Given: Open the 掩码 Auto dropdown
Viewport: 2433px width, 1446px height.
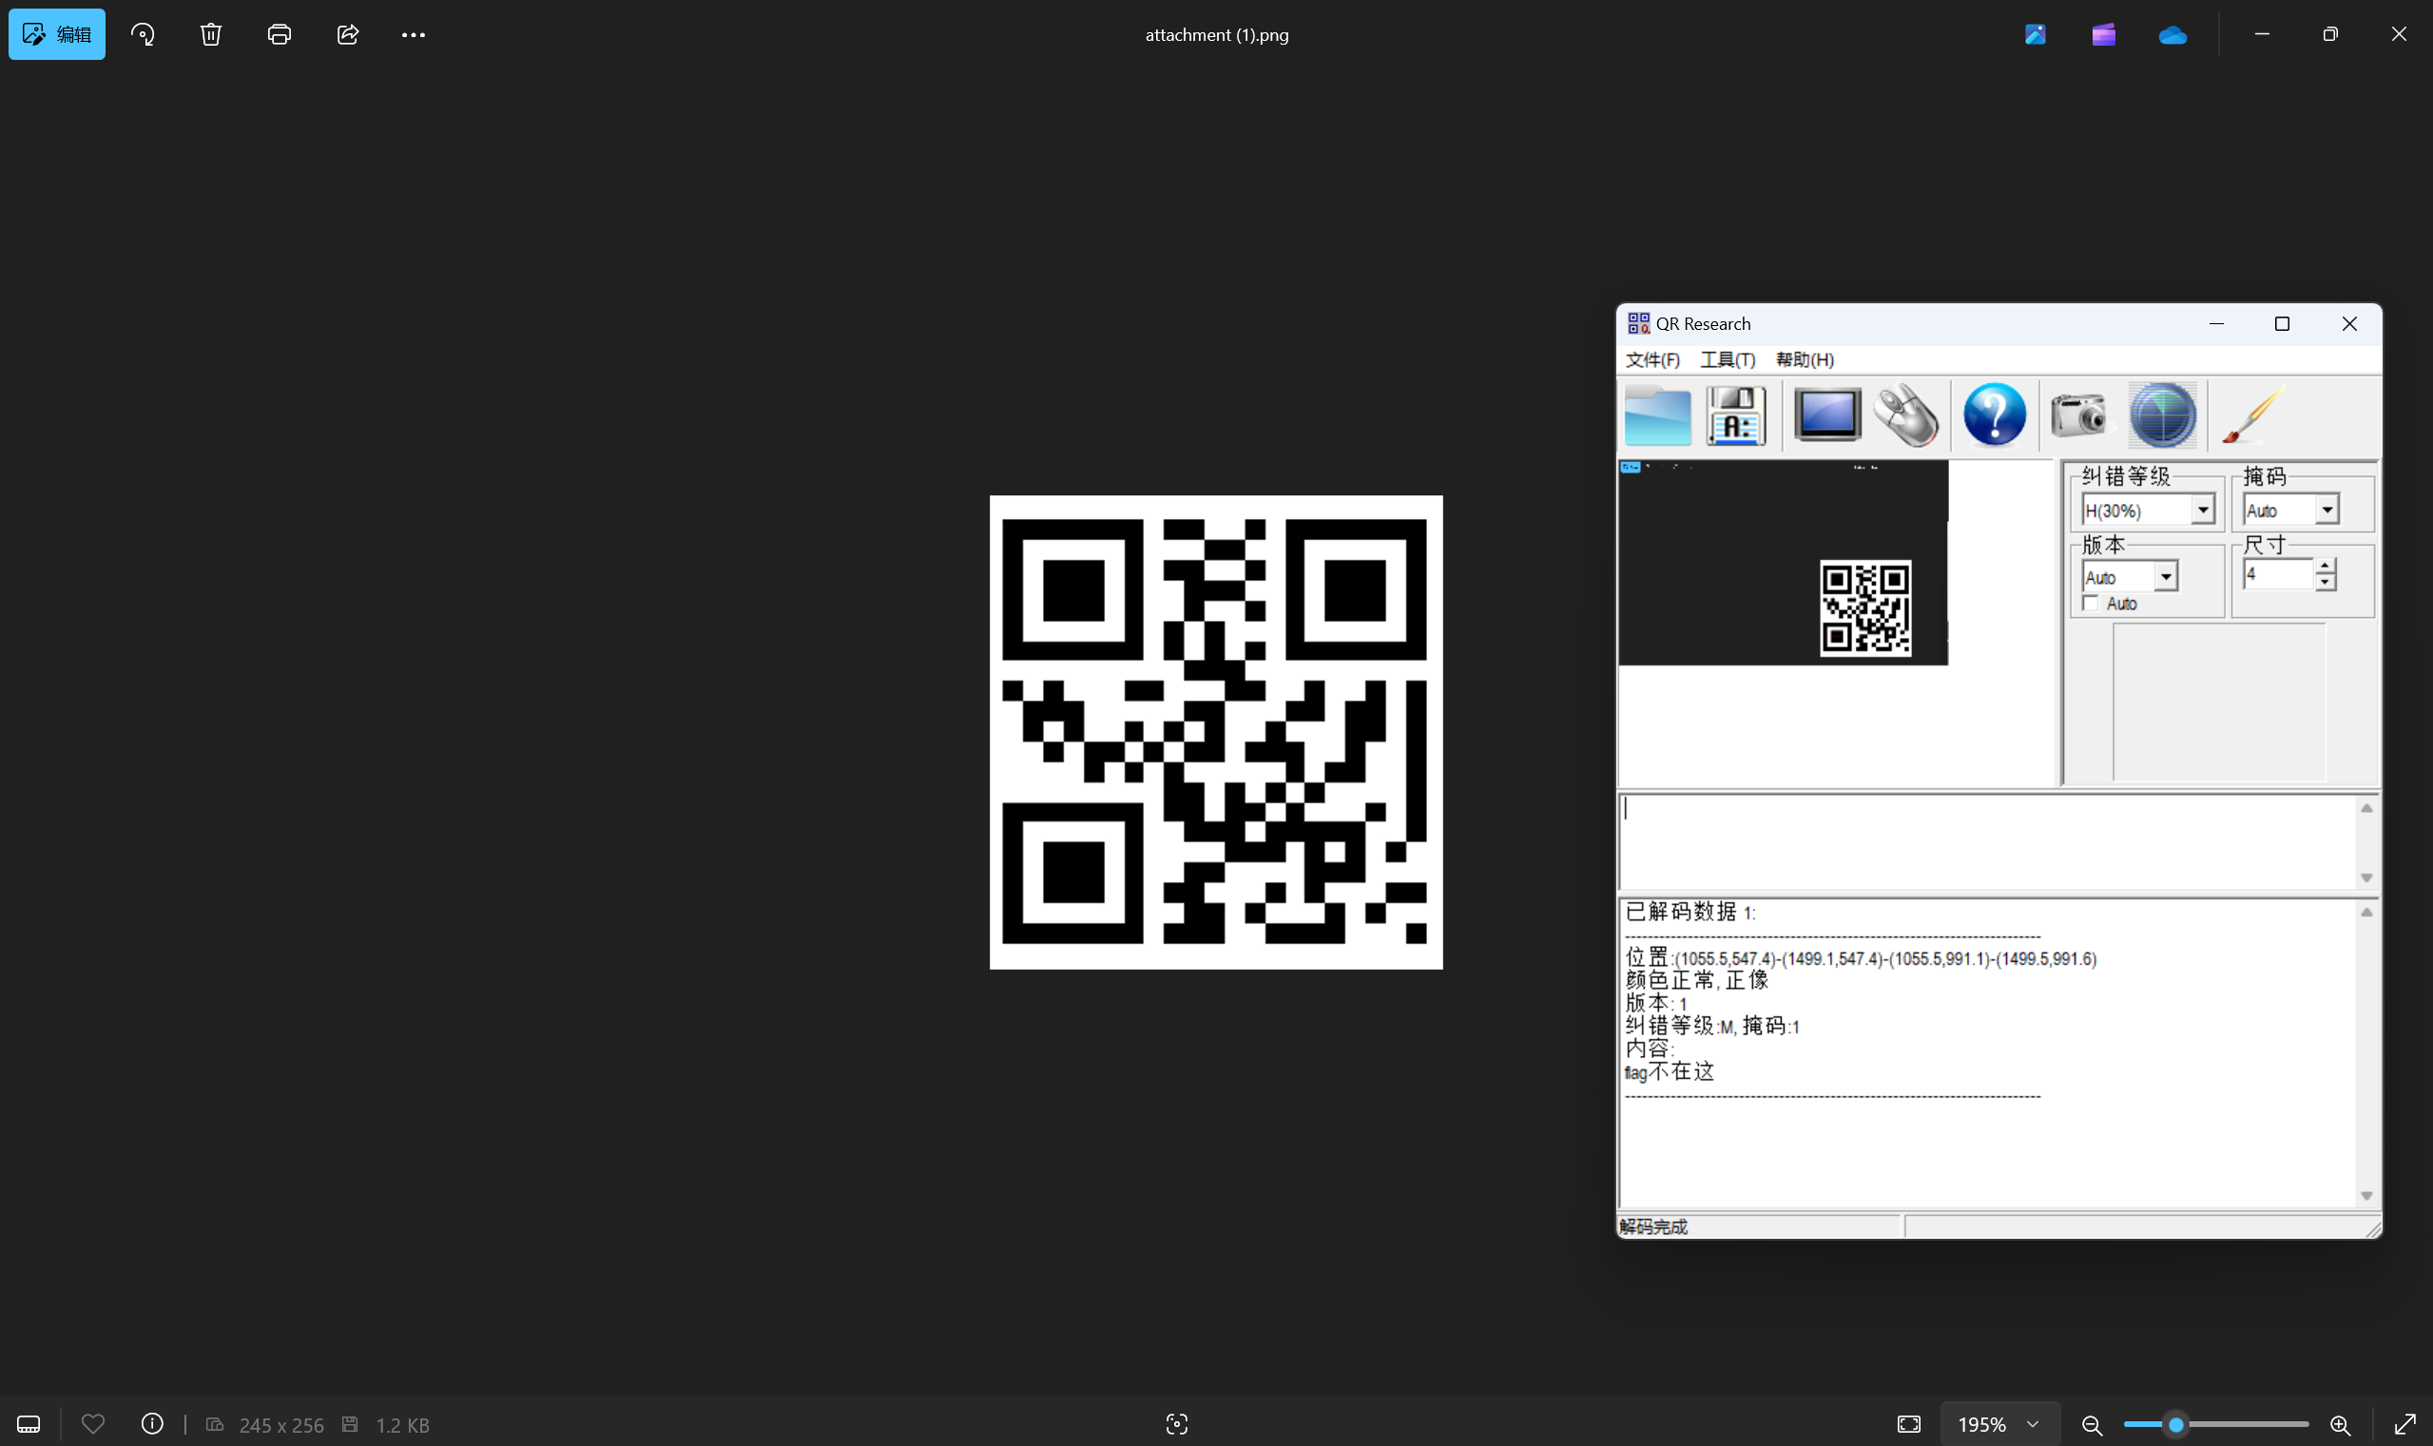Looking at the screenshot, I should point(2289,510).
